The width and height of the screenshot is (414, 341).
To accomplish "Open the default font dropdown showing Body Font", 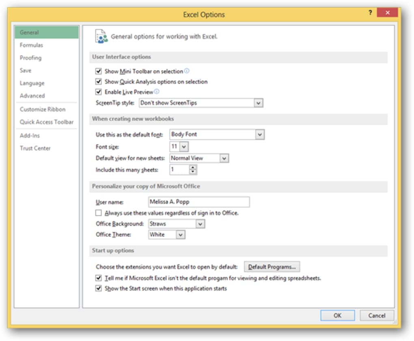I will [x=260, y=135].
